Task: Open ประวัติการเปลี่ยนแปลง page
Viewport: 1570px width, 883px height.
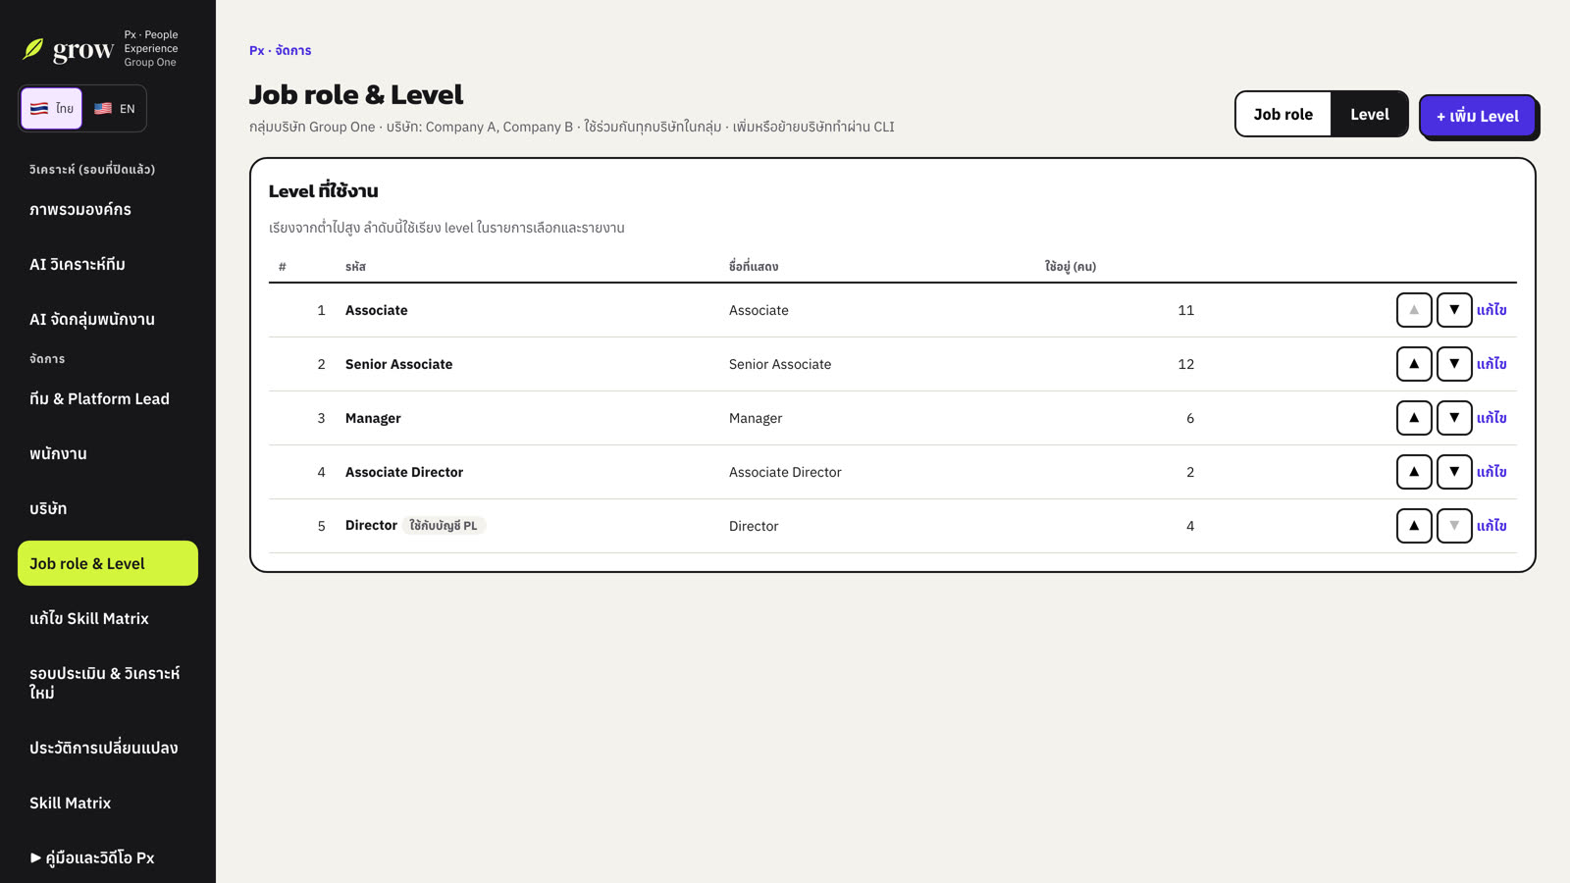Action: 108,748
